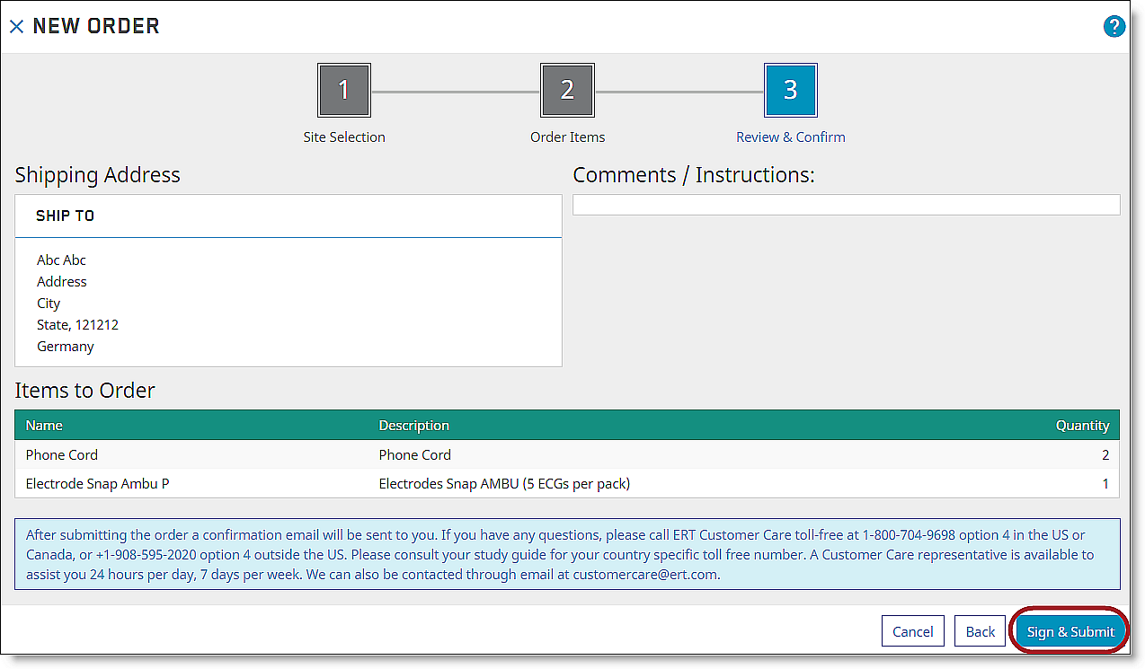This screenshot has height=669, width=1145.
Task: Click the help question mark icon
Action: (x=1114, y=26)
